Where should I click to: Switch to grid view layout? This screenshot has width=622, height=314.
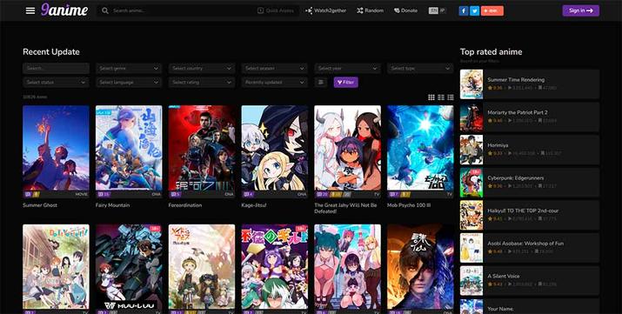click(431, 97)
